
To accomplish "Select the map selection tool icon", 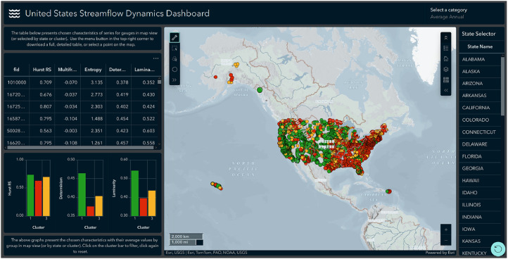I will [x=174, y=37].
